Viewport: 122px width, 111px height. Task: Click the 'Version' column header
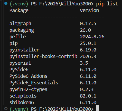pyautogui.click(x=89, y=10)
